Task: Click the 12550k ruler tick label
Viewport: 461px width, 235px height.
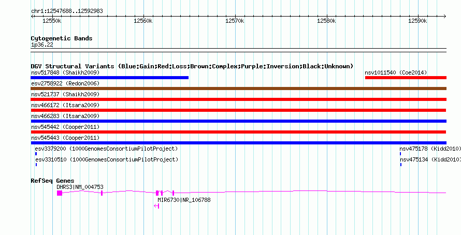Action: pyautogui.click(x=52, y=21)
